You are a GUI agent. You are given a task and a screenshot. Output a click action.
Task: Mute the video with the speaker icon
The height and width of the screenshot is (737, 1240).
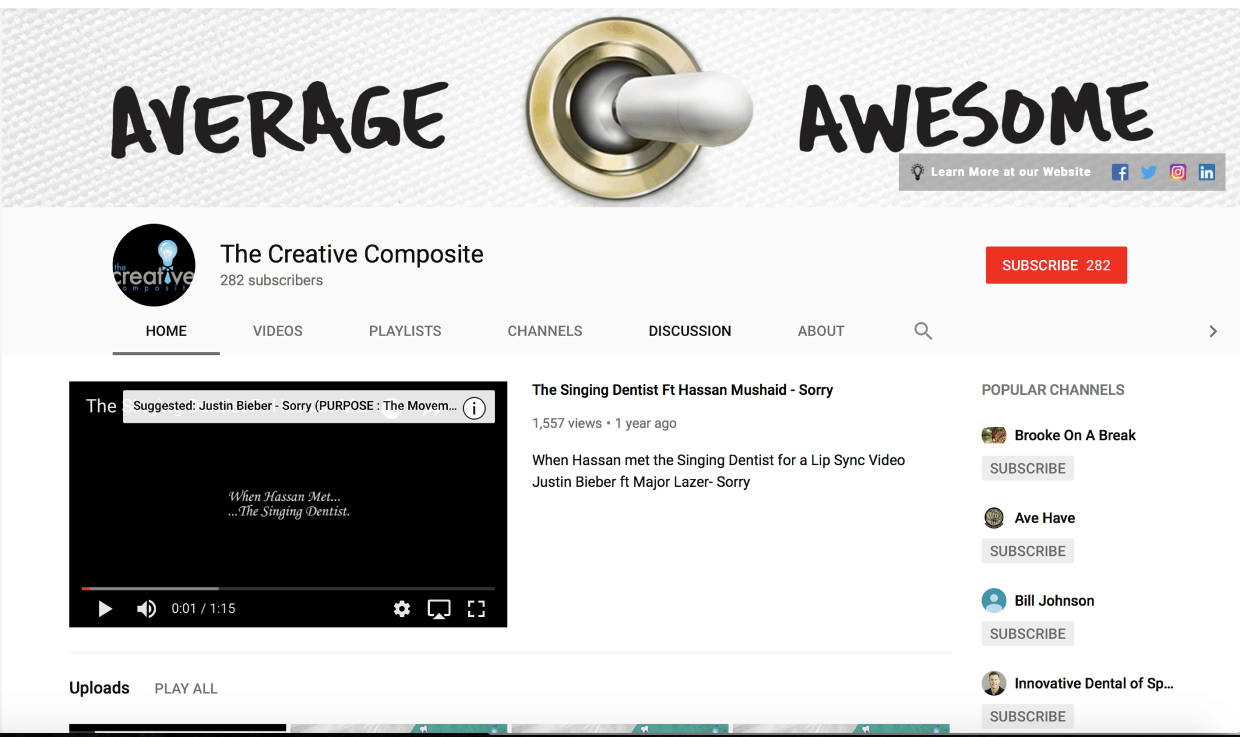[147, 609]
